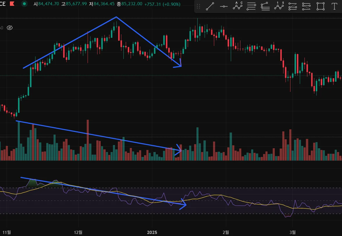Grab the drawing toolbar's dotted drag handle
Viewport: 342px width, 236px height.
tap(199, 6)
